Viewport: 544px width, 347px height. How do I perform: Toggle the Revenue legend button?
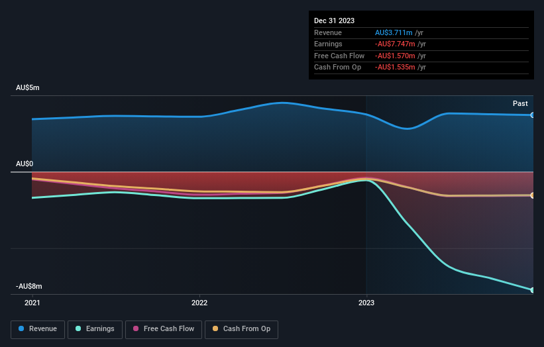click(x=38, y=329)
